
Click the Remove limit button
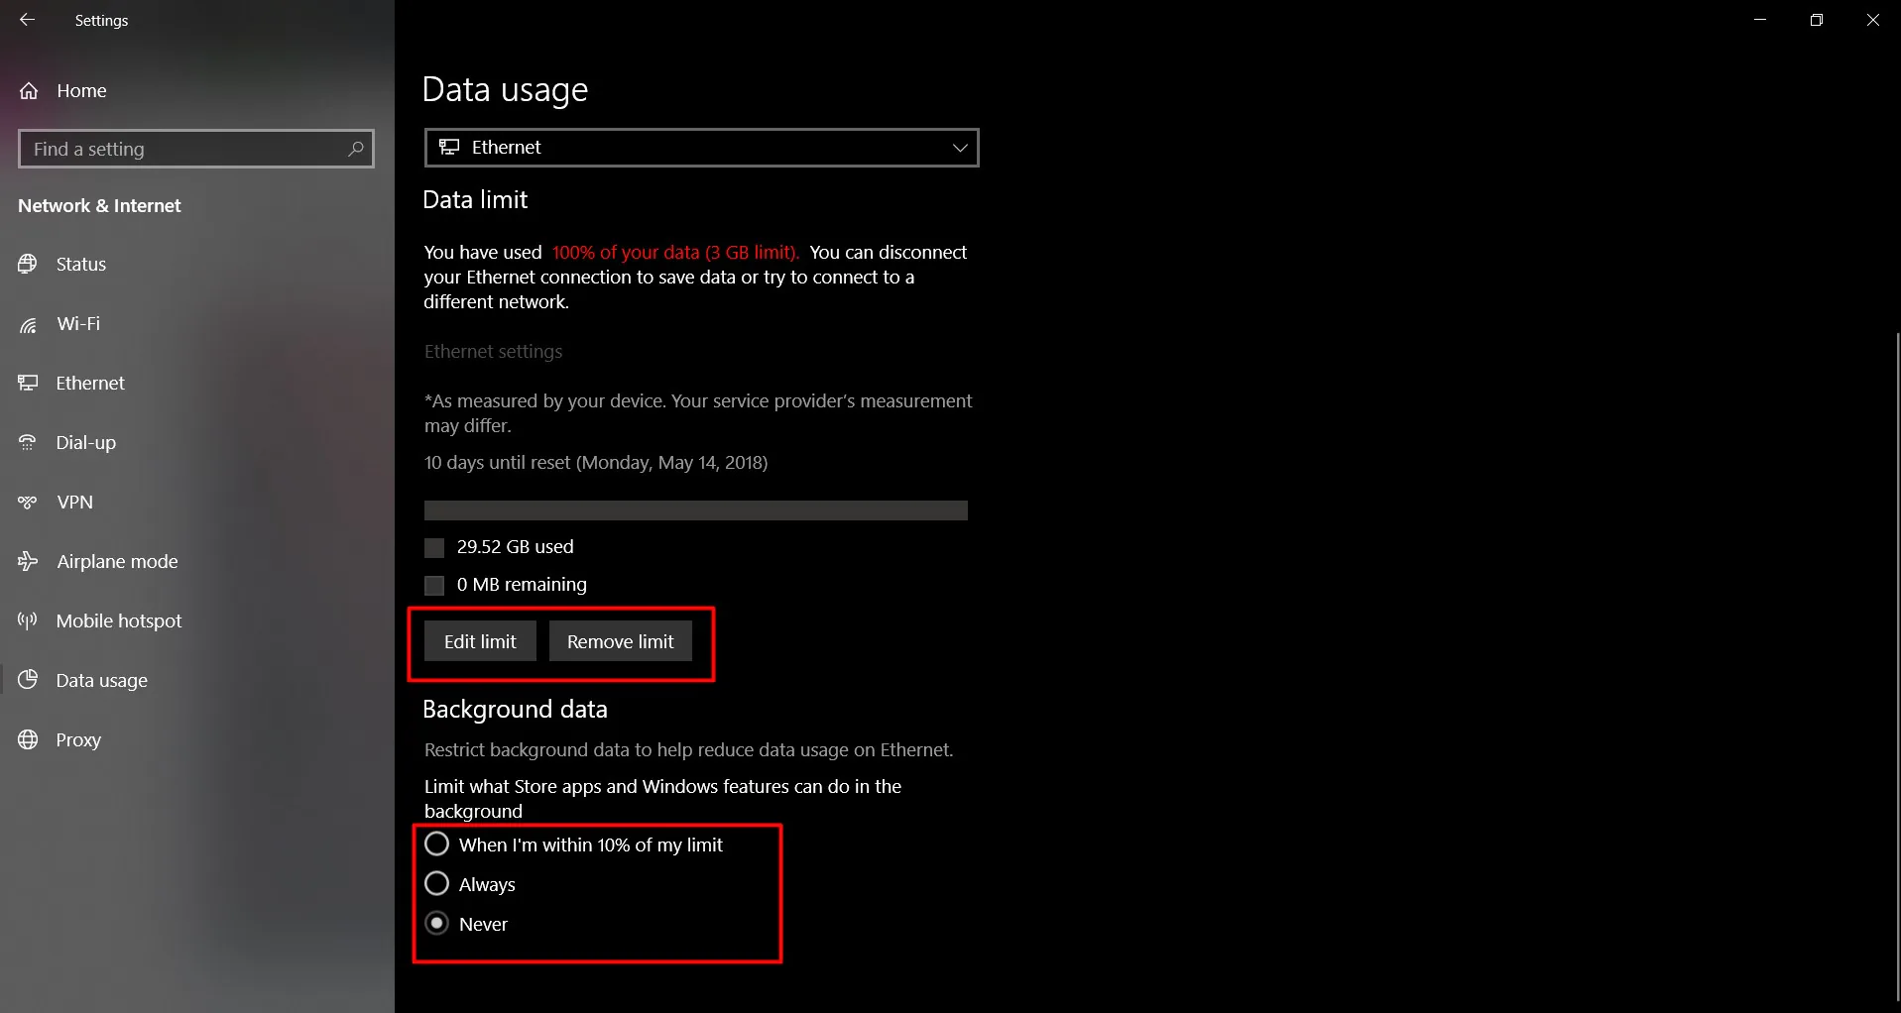point(621,641)
